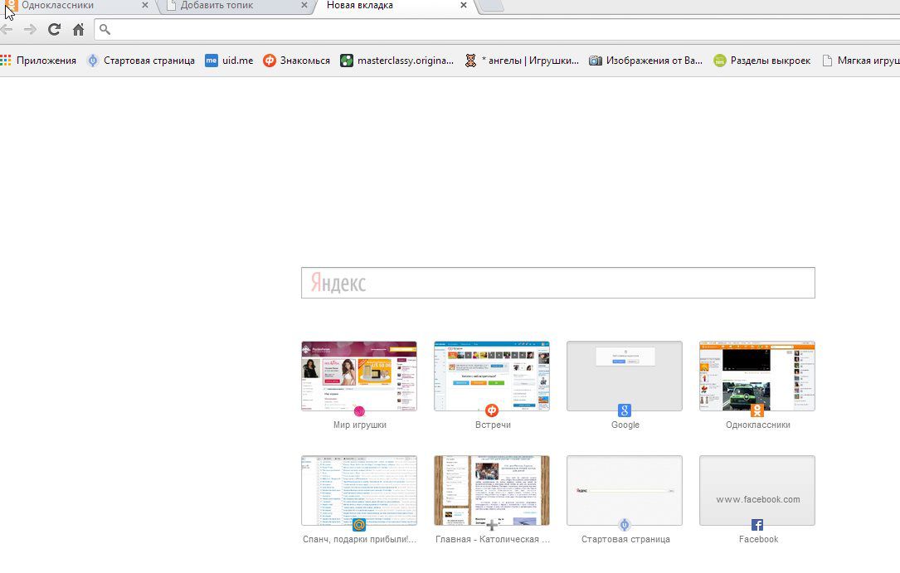Image resolution: width=900 pixels, height=573 pixels.
Task: Focus the Яндекс search box
Action: [x=558, y=283]
